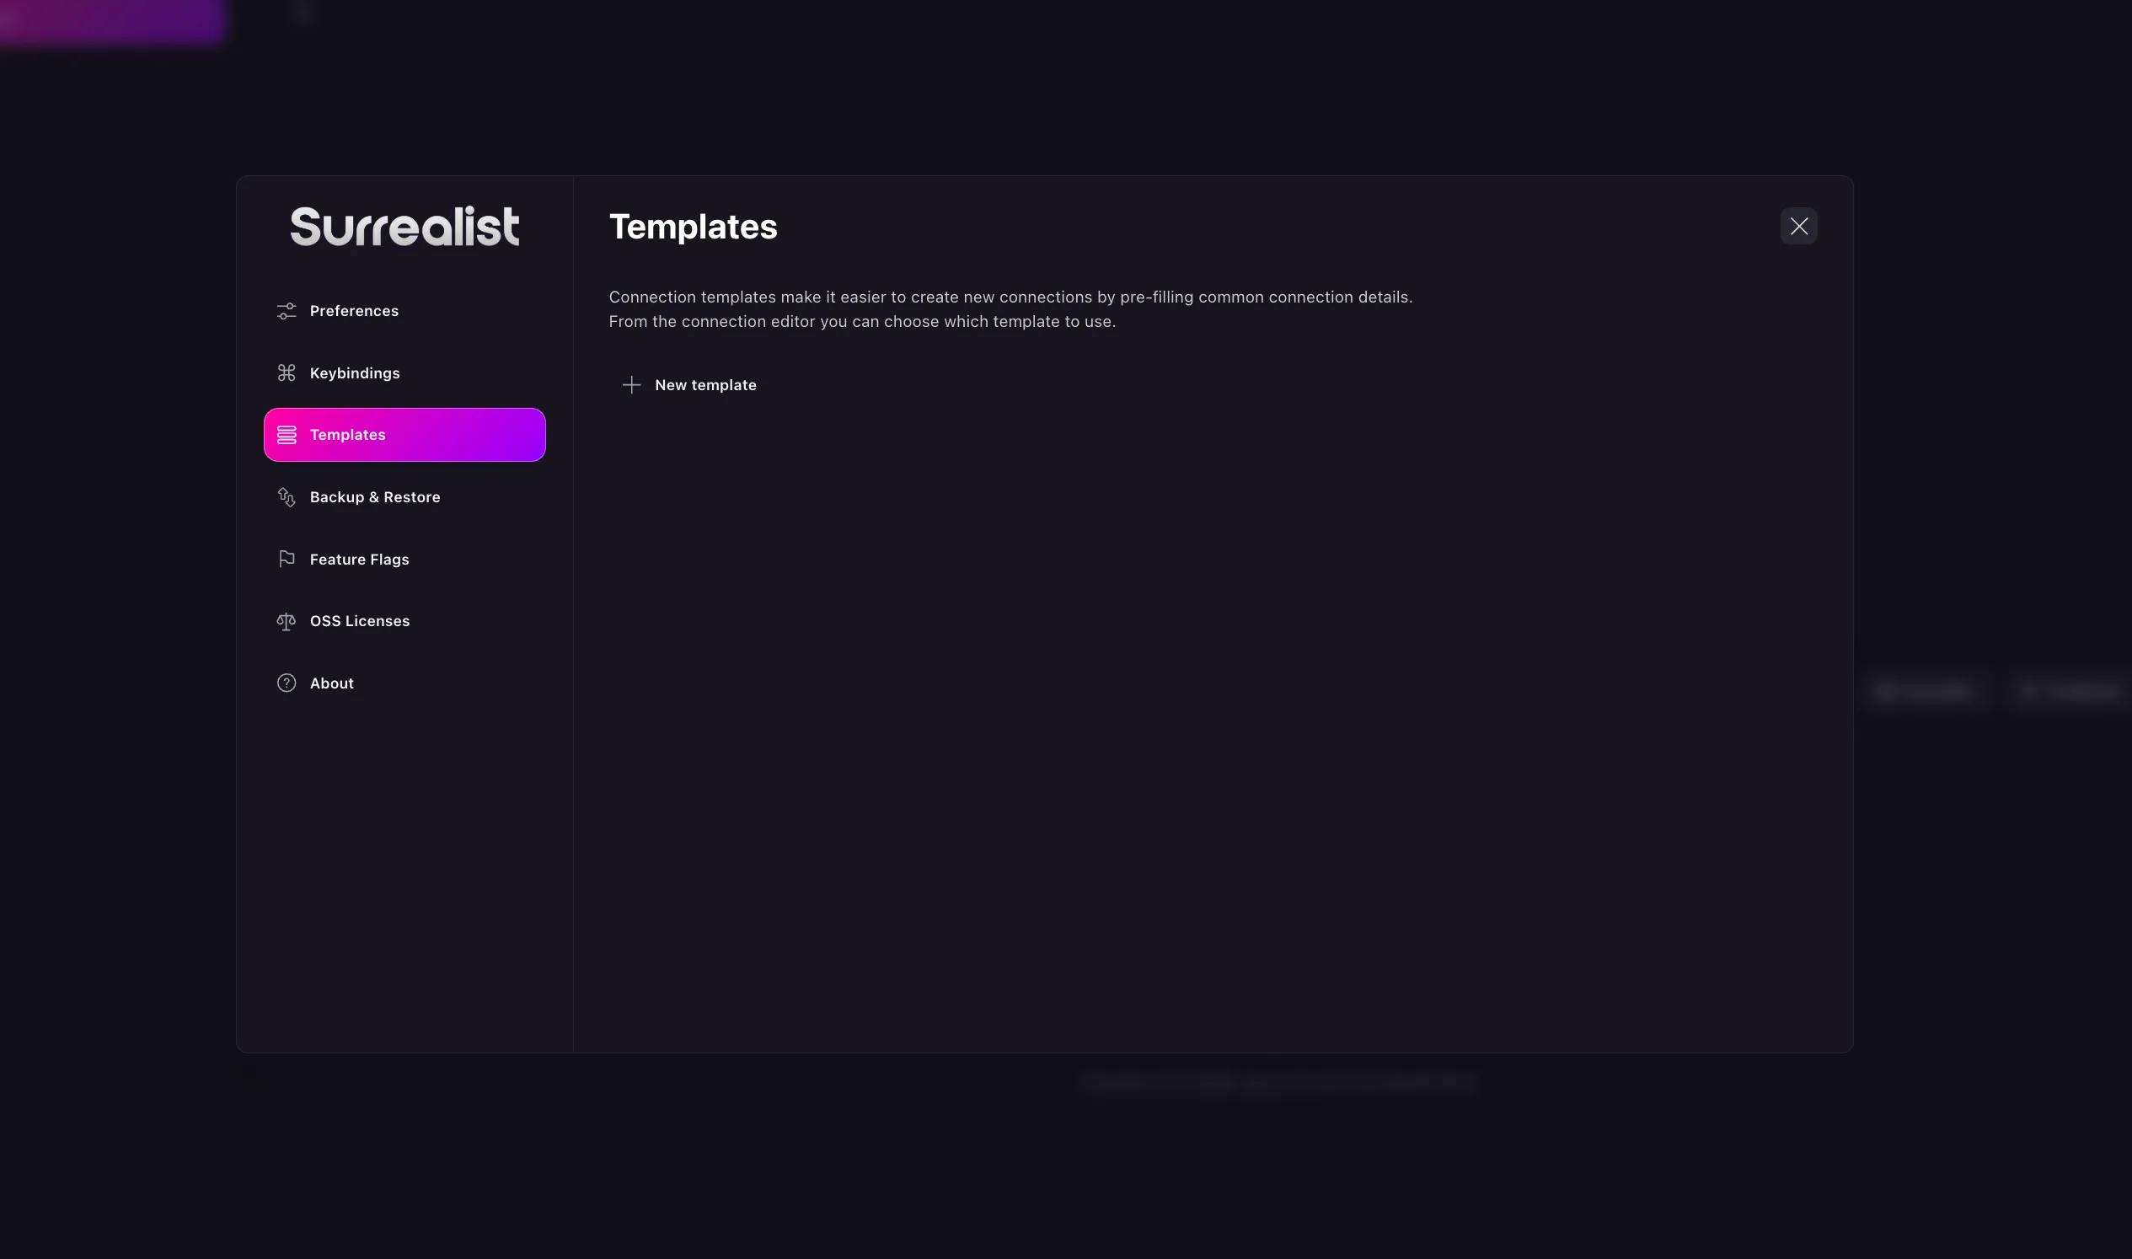Select the highlighted Templates entry
This screenshot has height=1259, width=2132.
404,434
